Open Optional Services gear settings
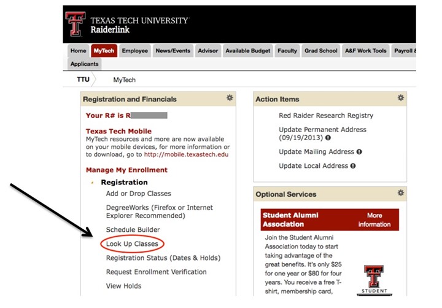 pos(400,193)
